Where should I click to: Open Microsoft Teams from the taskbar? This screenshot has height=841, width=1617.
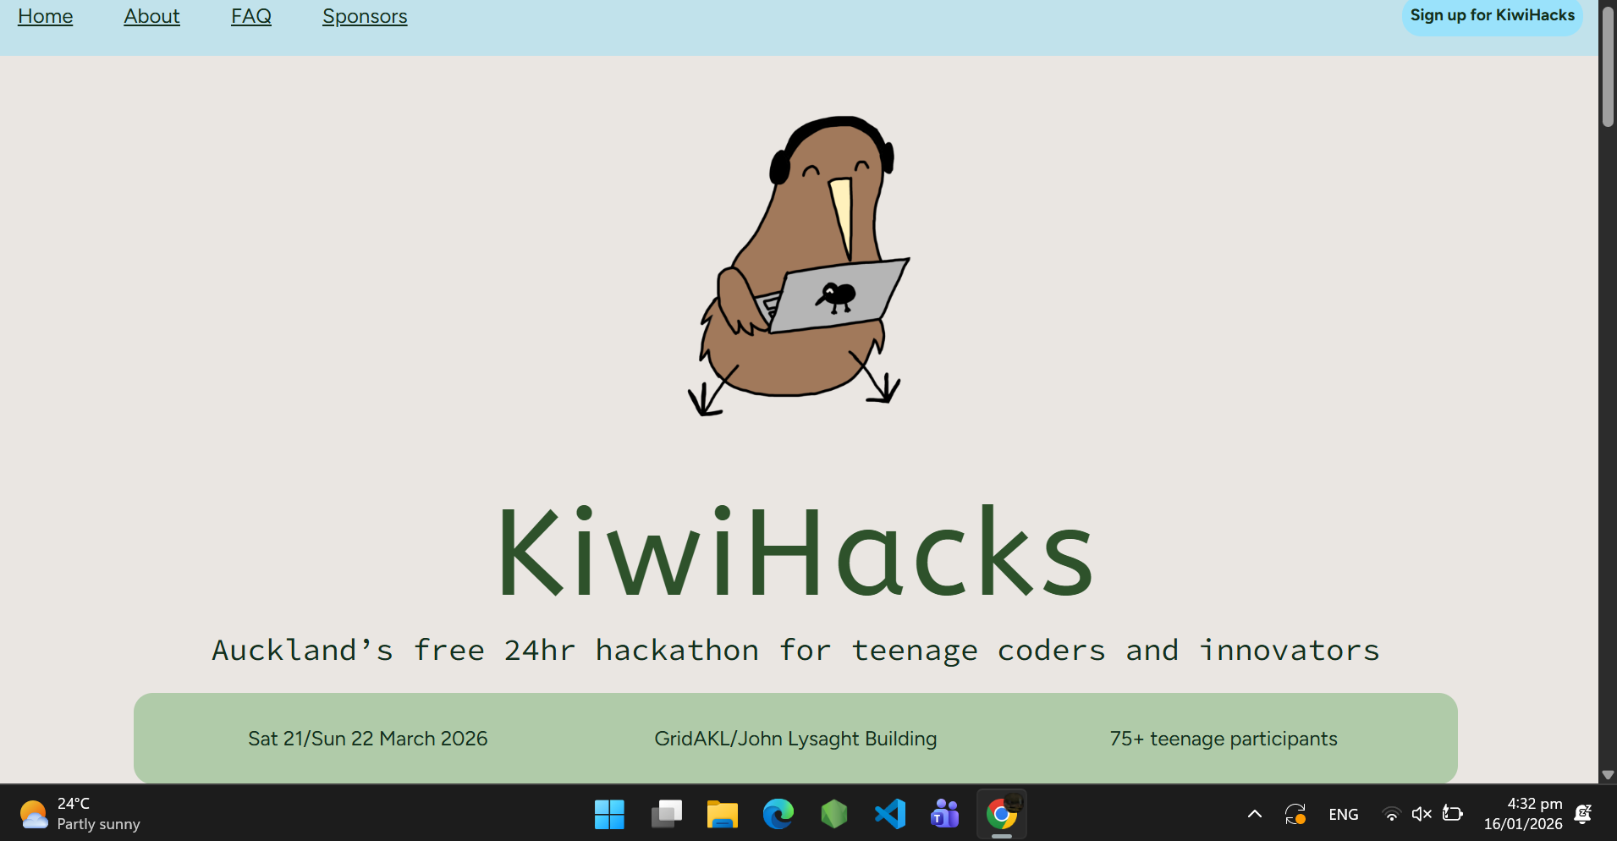pos(945,814)
